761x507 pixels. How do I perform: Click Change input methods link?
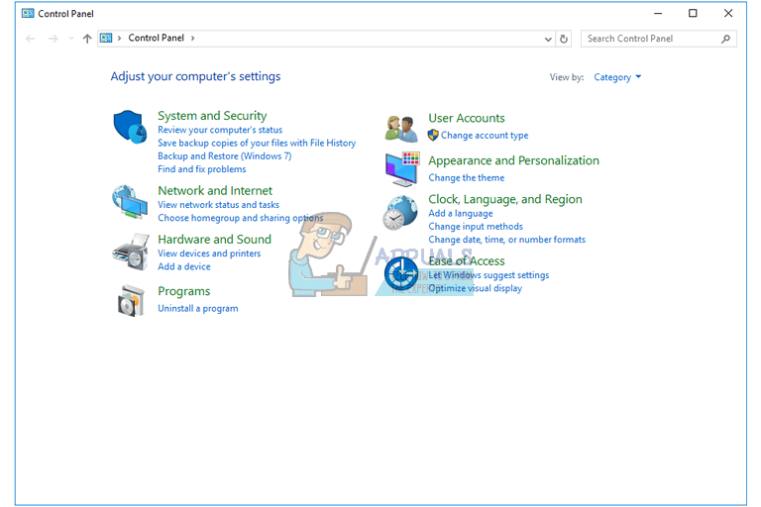tap(476, 226)
